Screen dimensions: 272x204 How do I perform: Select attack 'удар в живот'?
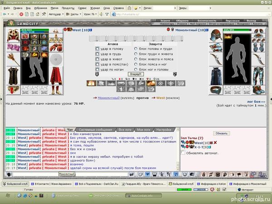point(97,59)
